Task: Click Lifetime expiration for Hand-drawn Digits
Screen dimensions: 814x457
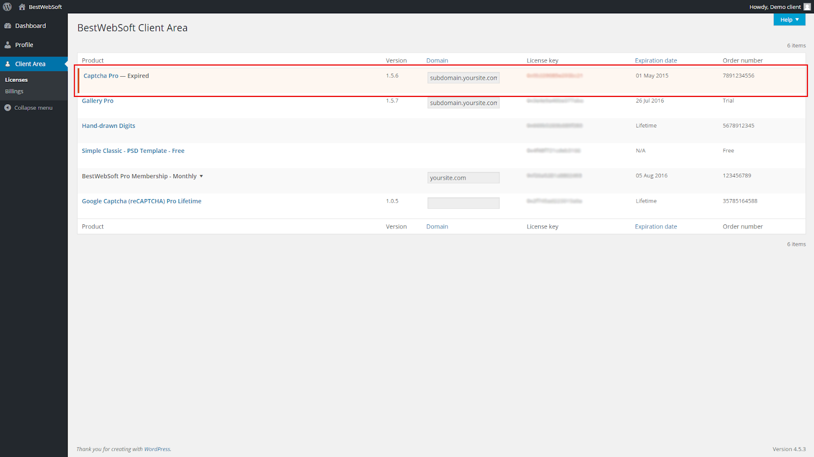Action: click(646, 125)
